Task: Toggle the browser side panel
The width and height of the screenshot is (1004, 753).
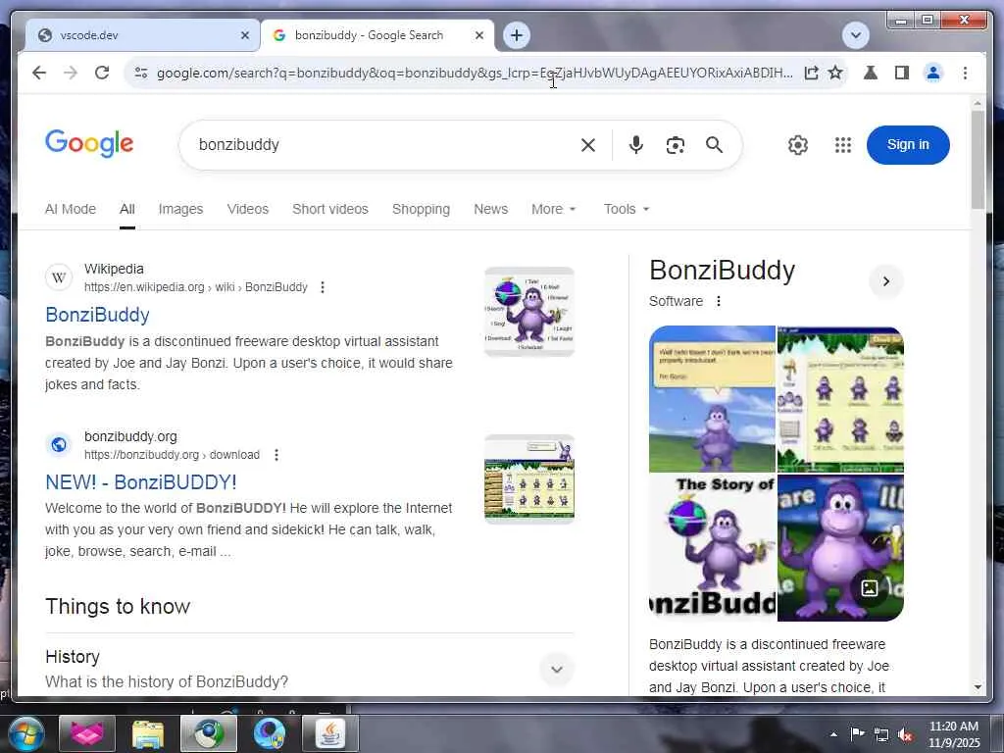Action: (902, 73)
